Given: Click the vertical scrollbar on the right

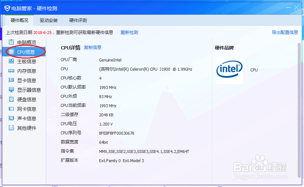Looking at the screenshot, I should 299,110.
